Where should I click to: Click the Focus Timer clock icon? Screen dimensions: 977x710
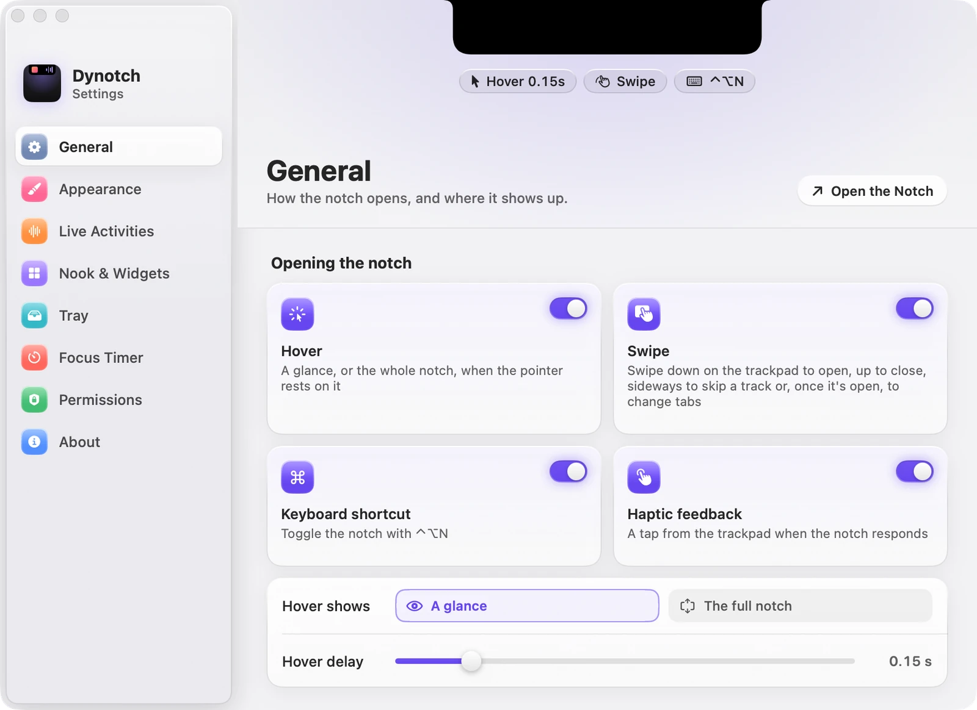[34, 357]
